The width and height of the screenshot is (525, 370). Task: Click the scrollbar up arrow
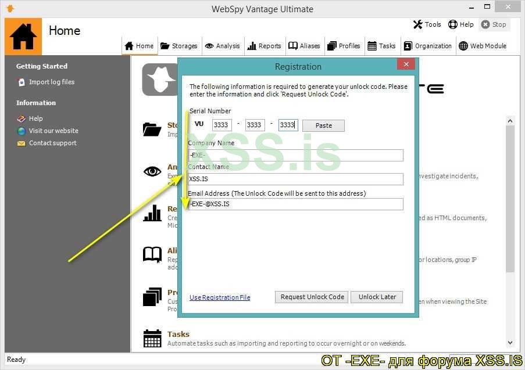click(510, 121)
